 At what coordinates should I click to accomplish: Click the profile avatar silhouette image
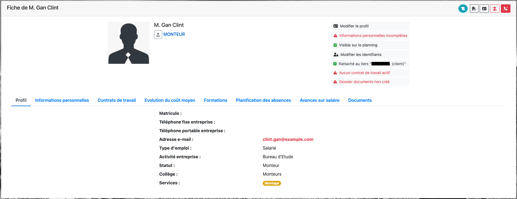coord(128,43)
